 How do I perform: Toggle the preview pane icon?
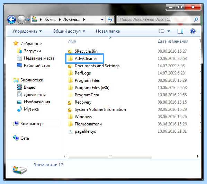(x=180, y=31)
